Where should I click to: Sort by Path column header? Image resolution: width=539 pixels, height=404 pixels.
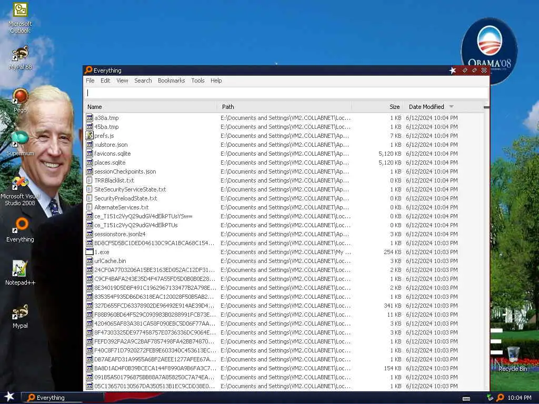pyautogui.click(x=284, y=107)
